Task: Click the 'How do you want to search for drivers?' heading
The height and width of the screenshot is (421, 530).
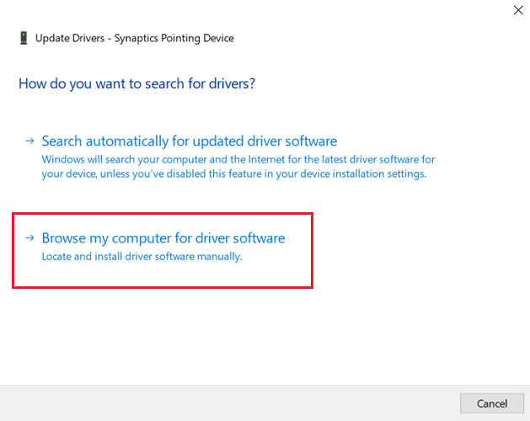Action: [137, 83]
